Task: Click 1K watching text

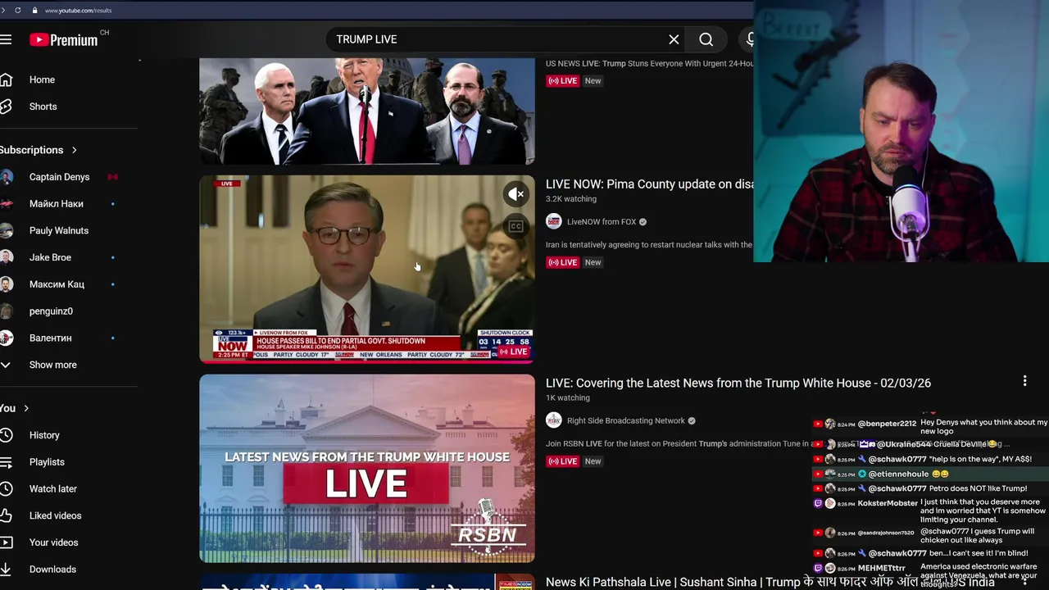Action: tap(568, 398)
